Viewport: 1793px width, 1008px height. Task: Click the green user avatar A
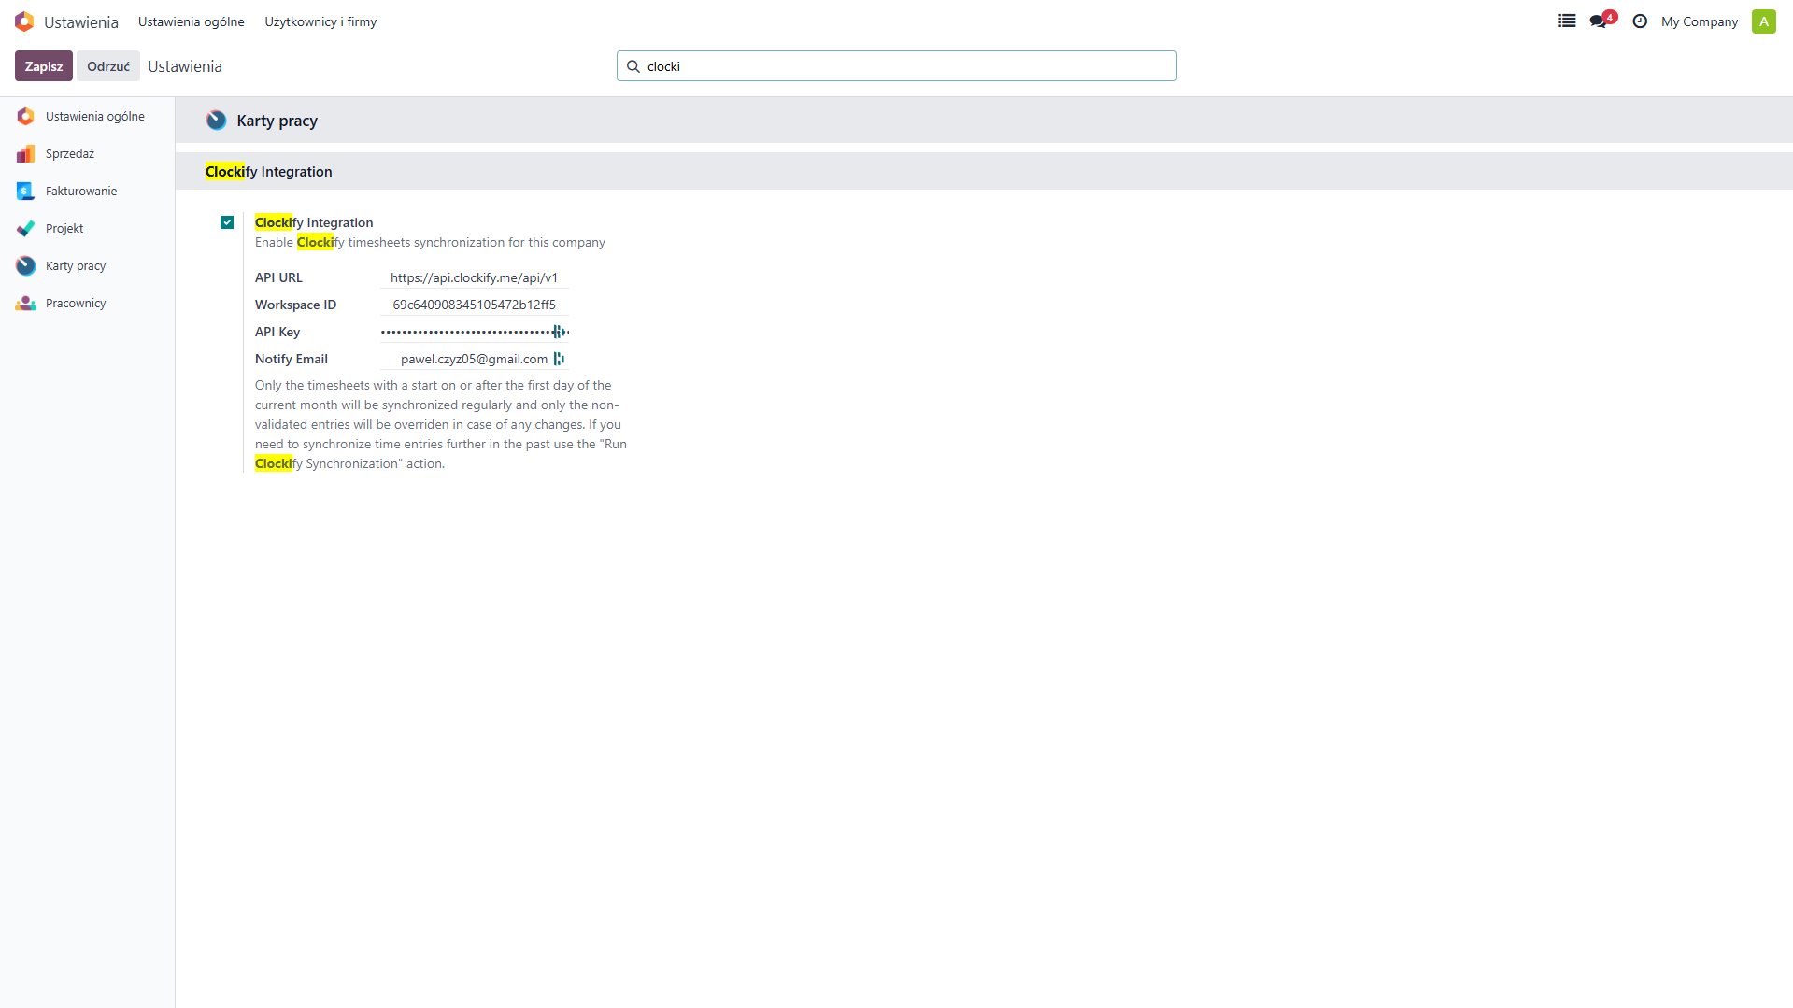[1763, 21]
